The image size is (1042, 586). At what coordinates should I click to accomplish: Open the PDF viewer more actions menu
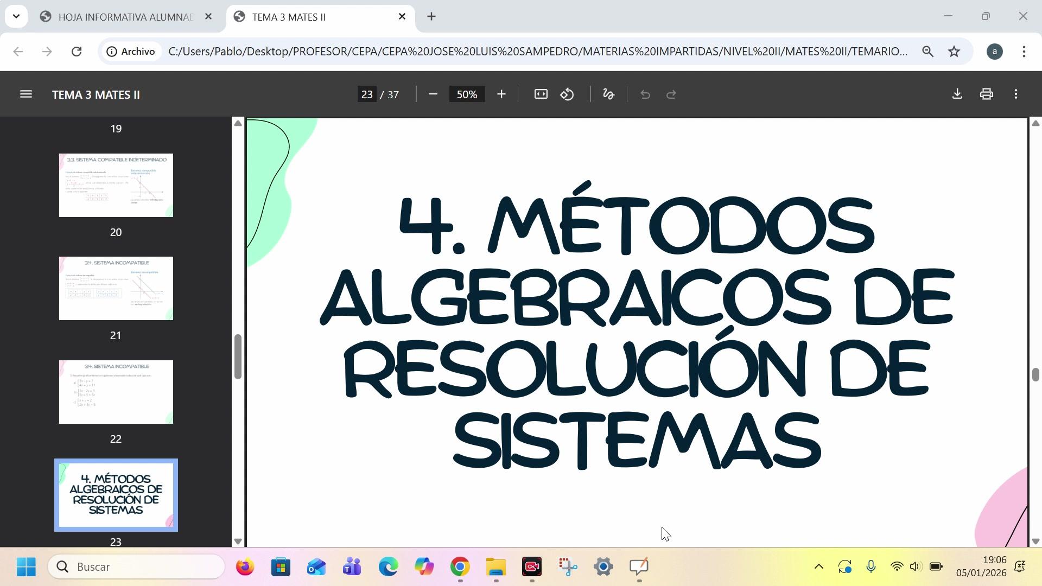(x=1015, y=94)
